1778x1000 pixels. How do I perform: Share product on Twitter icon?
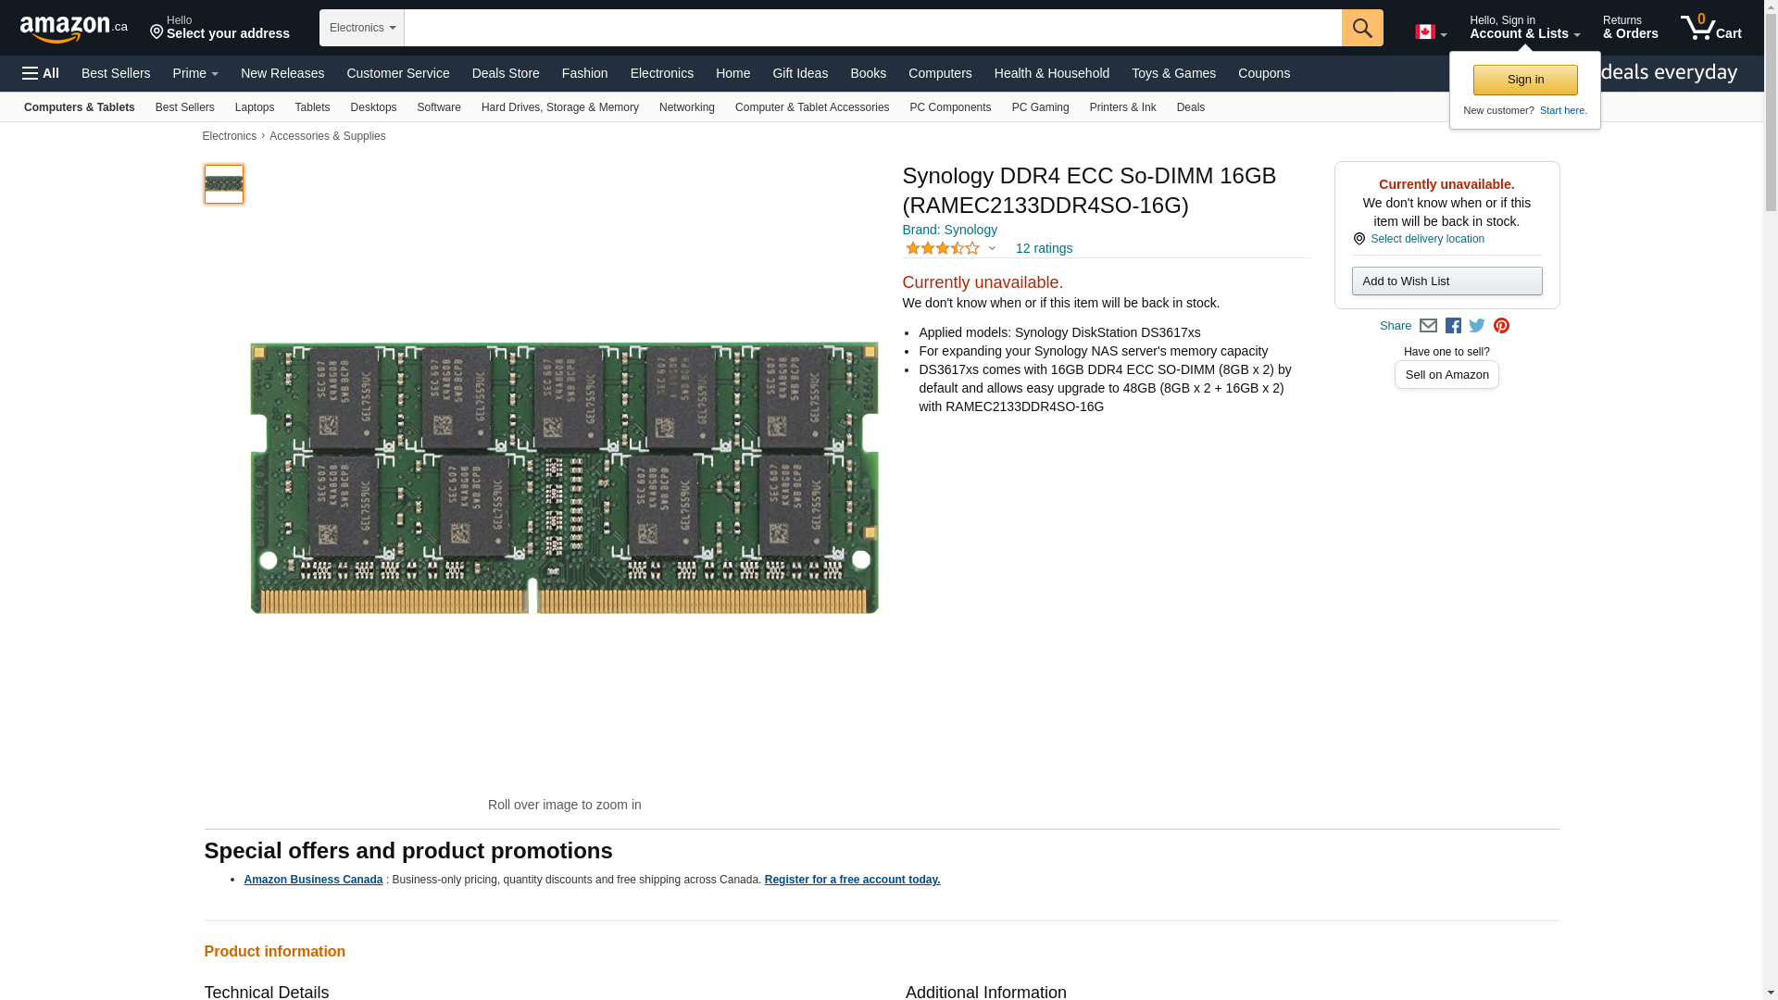[x=1477, y=326]
